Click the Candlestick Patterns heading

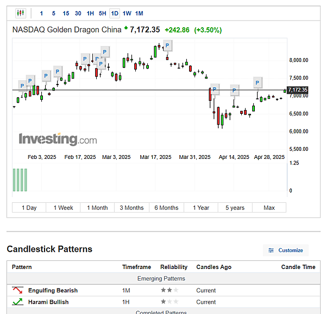click(x=49, y=249)
